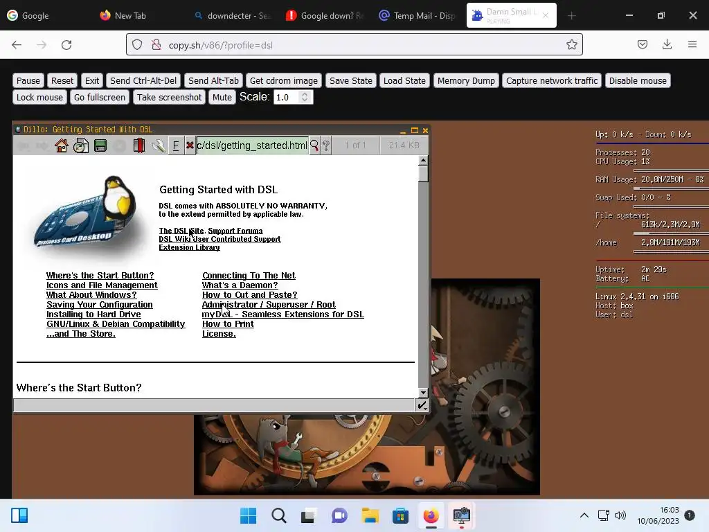Image resolution: width=709 pixels, height=532 pixels.
Task: Click Load State button
Action: point(404,80)
